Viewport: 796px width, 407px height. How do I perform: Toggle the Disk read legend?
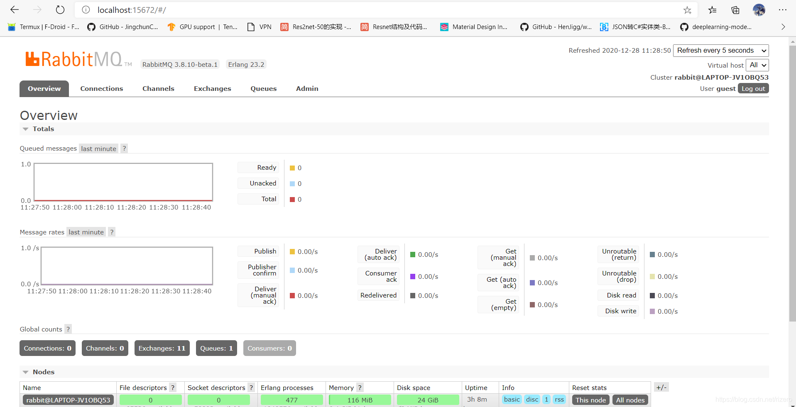(x=618, y=295)
